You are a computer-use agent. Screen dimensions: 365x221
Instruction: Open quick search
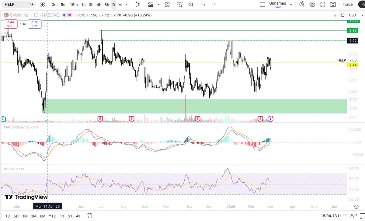302,5
